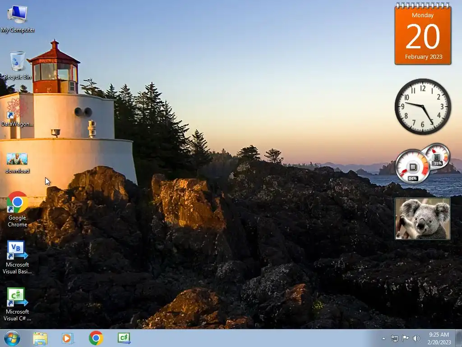Open the Action Center flag icon
The width and height of the screenshot is (462, 347).
click(x=406, y=338)
